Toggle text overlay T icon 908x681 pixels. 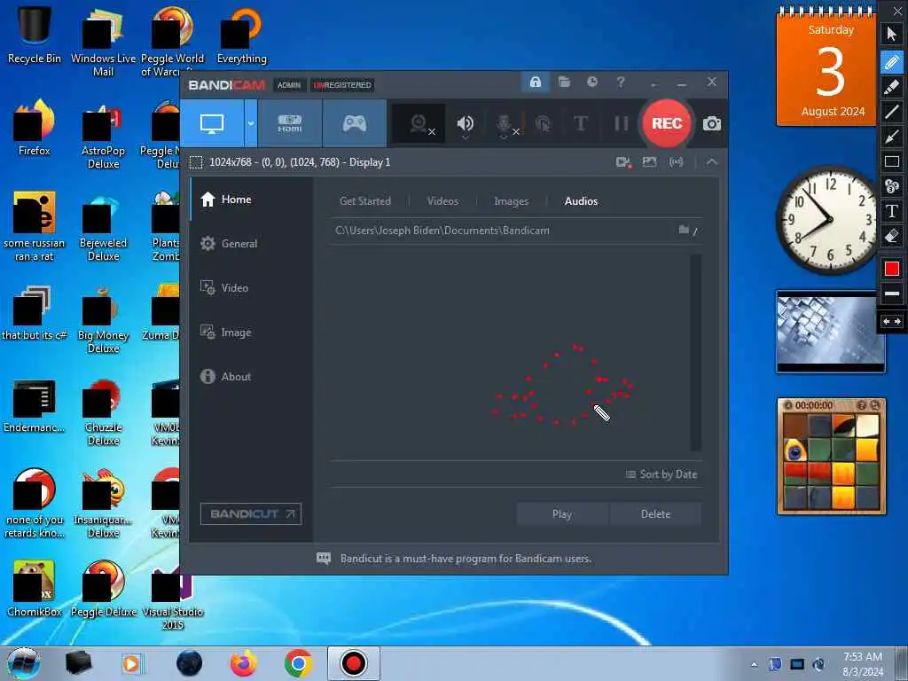tap(580, 123)
